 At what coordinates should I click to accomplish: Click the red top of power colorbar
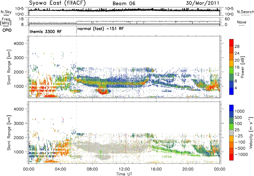tap(231, 43)
